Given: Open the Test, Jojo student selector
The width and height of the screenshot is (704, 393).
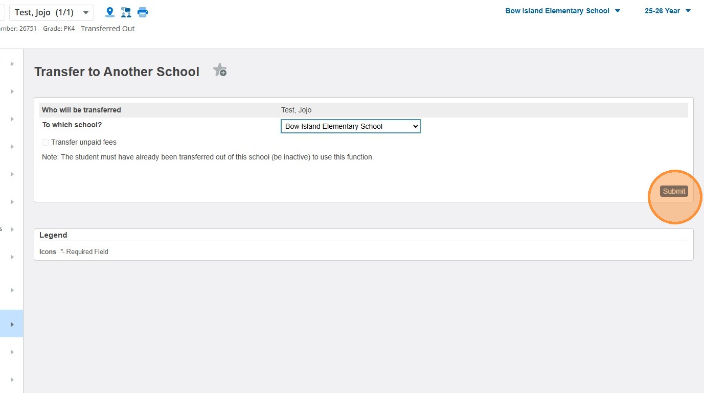Looking at the screenshot, I should (x=51, y=12).
